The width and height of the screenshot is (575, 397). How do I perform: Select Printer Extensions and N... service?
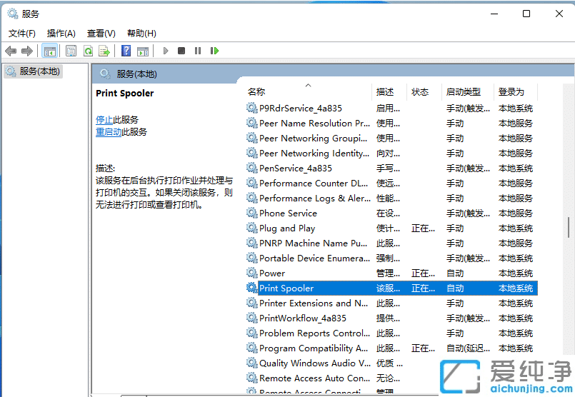(314, 303)
